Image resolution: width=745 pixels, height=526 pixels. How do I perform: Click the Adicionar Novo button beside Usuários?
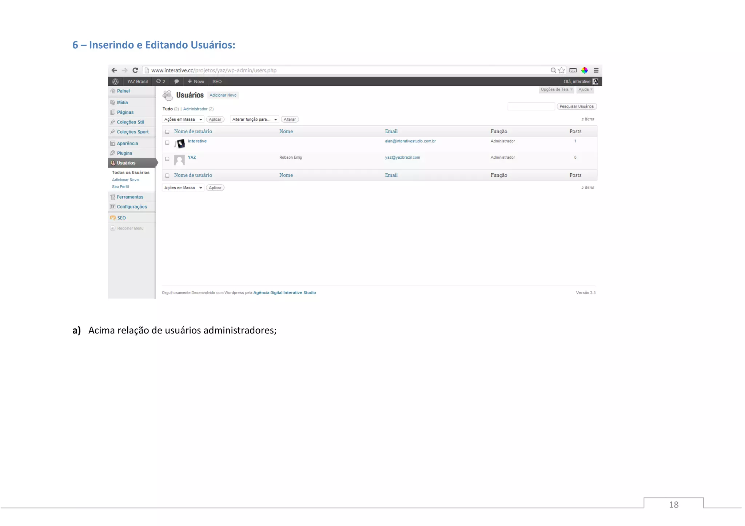point(223,95)
